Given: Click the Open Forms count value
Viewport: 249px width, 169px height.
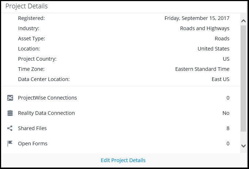Looking at the screenshot, I should (x=228, y=144).
